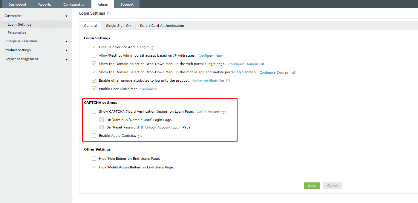Check On 'Admin' & 'Domain User' Login Page
This screenshot has height=203, width=418.
[101, 120]
